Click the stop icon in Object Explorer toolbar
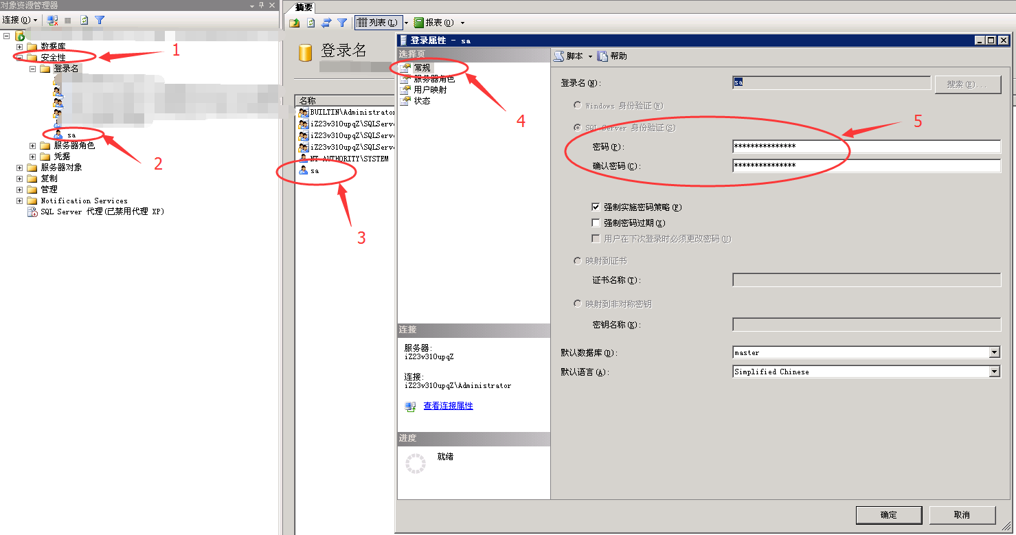The image size is (1016, 535). click(68, 21)
